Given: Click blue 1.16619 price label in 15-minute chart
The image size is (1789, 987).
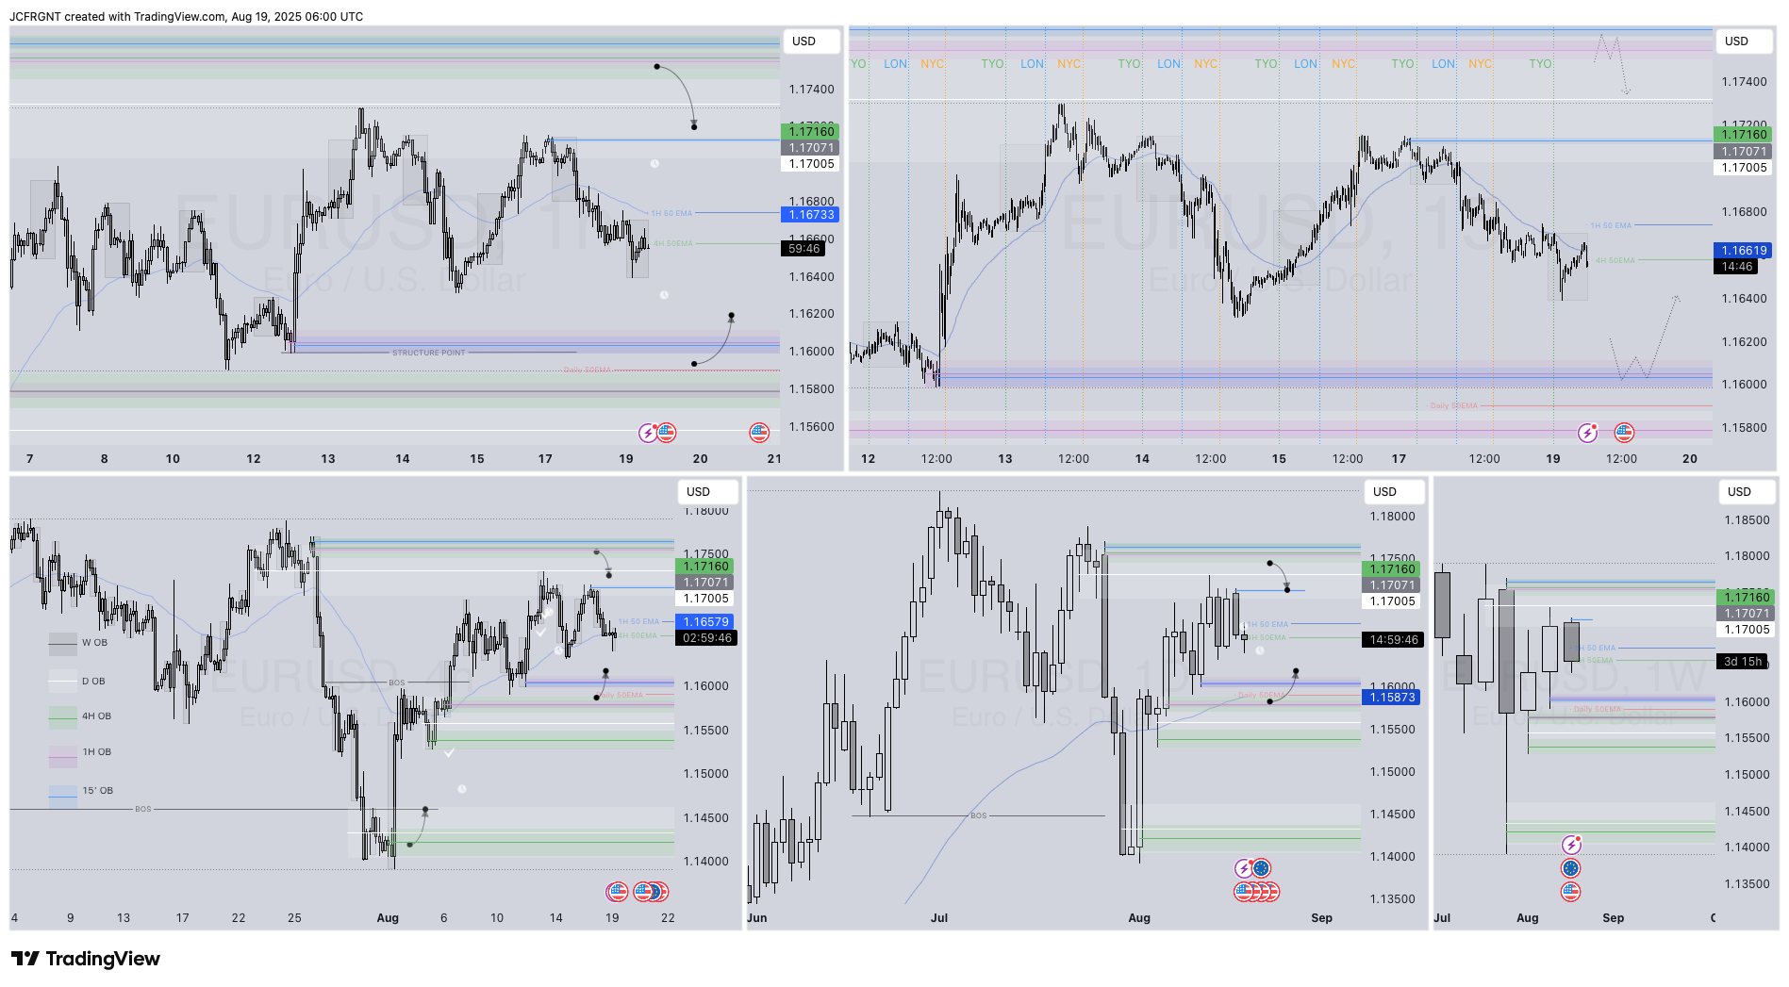Looking at the screenshot, I should [1743, 251].
